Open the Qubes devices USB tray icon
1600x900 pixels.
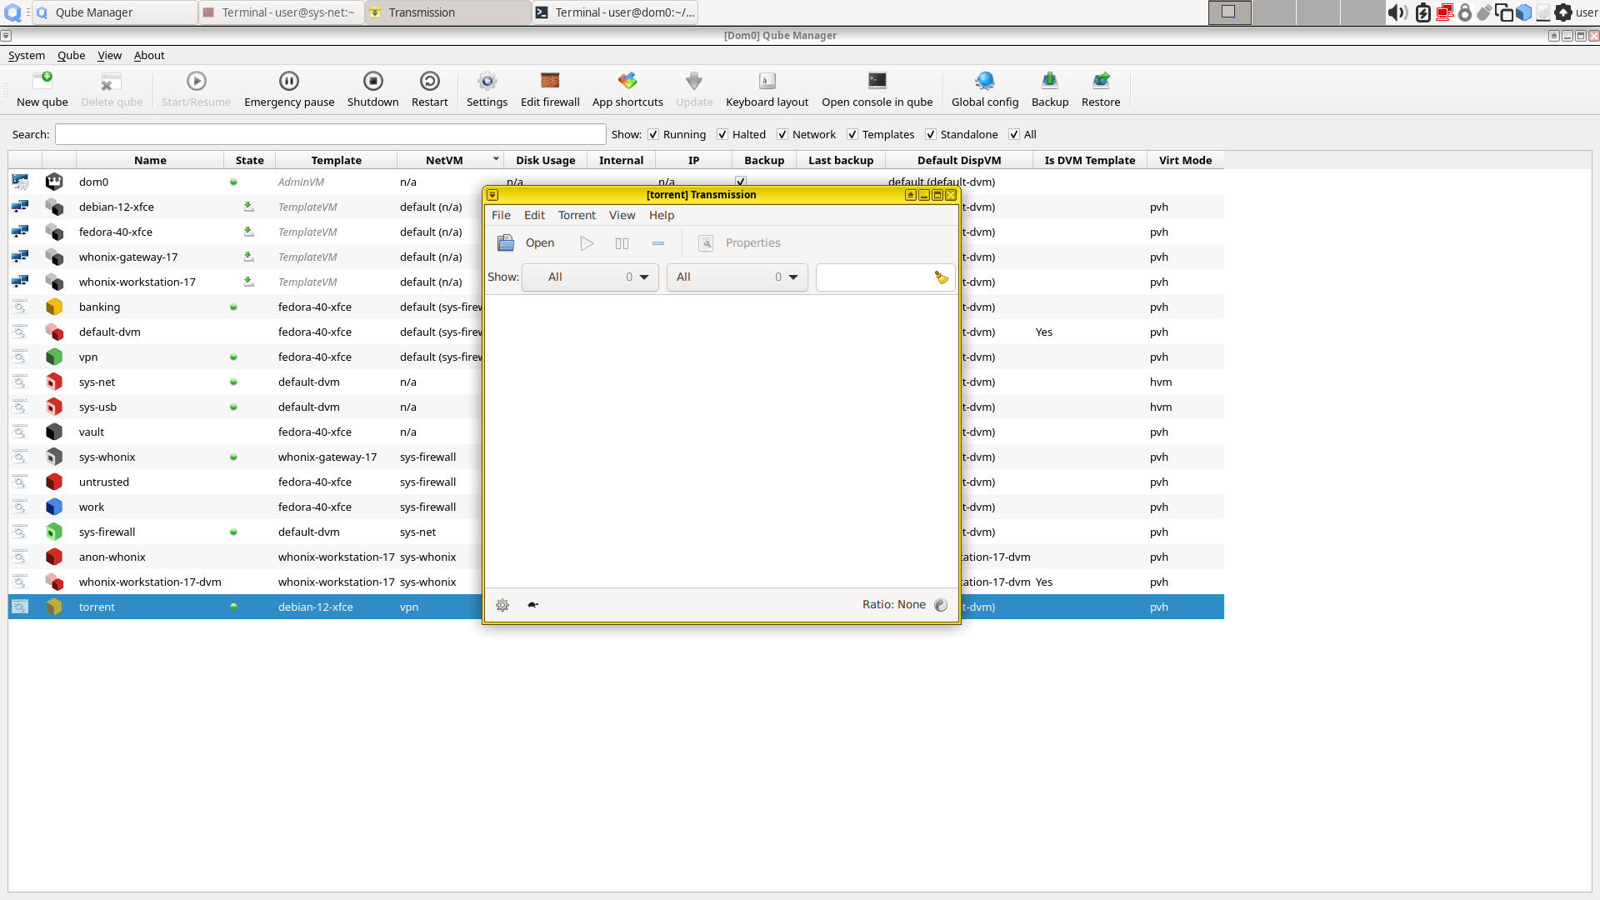click(1484, 12)
